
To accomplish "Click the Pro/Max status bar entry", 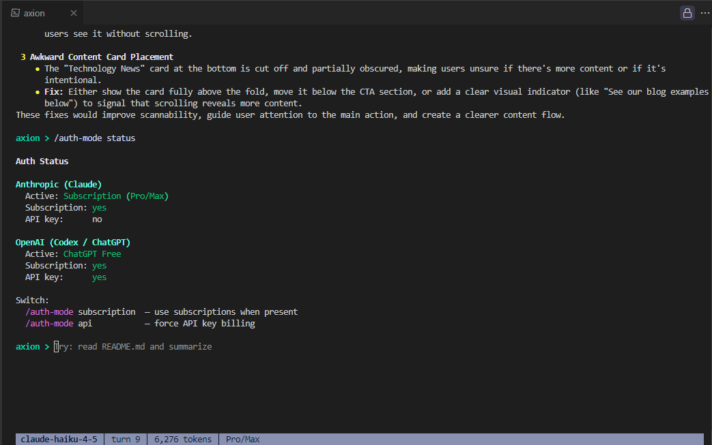I will coord(243,439).
